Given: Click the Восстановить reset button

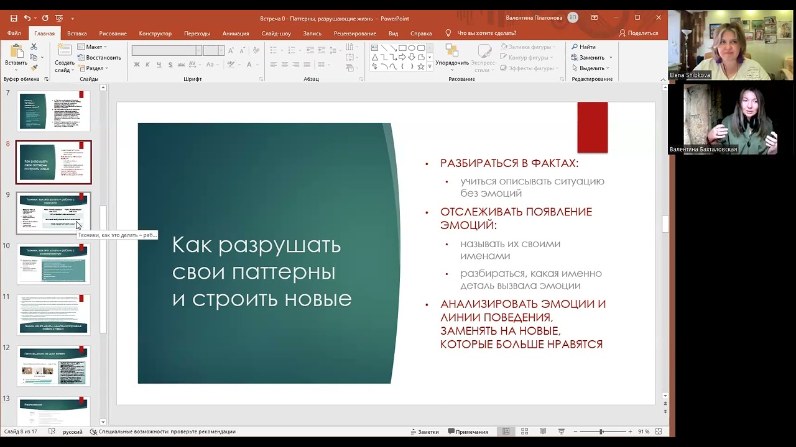Looking at the screenshot, I should coord(99,58).
